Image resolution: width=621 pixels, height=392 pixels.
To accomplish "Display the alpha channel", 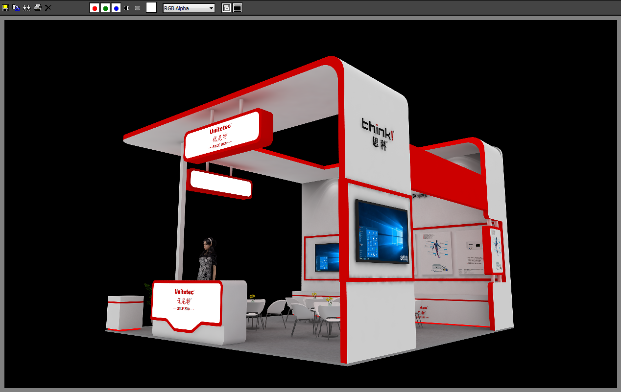I will pyautogui.click(x=127, y=8).
